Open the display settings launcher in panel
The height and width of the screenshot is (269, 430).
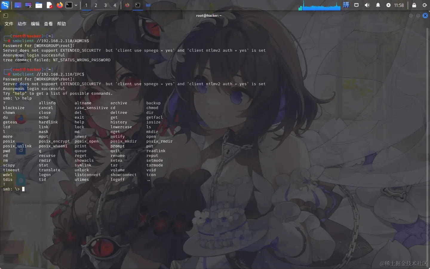pyautogui.click(x=28, y=5)
